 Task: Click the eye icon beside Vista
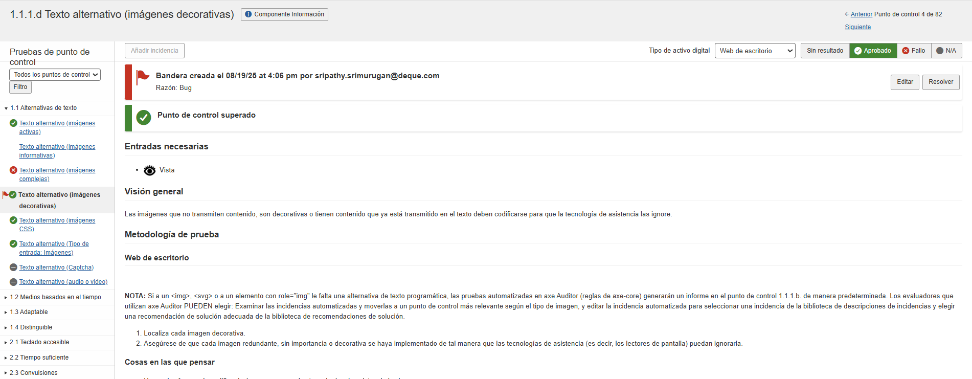click(149, 170)
